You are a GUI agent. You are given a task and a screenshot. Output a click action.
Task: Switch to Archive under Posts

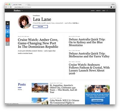tap(20, 89)
